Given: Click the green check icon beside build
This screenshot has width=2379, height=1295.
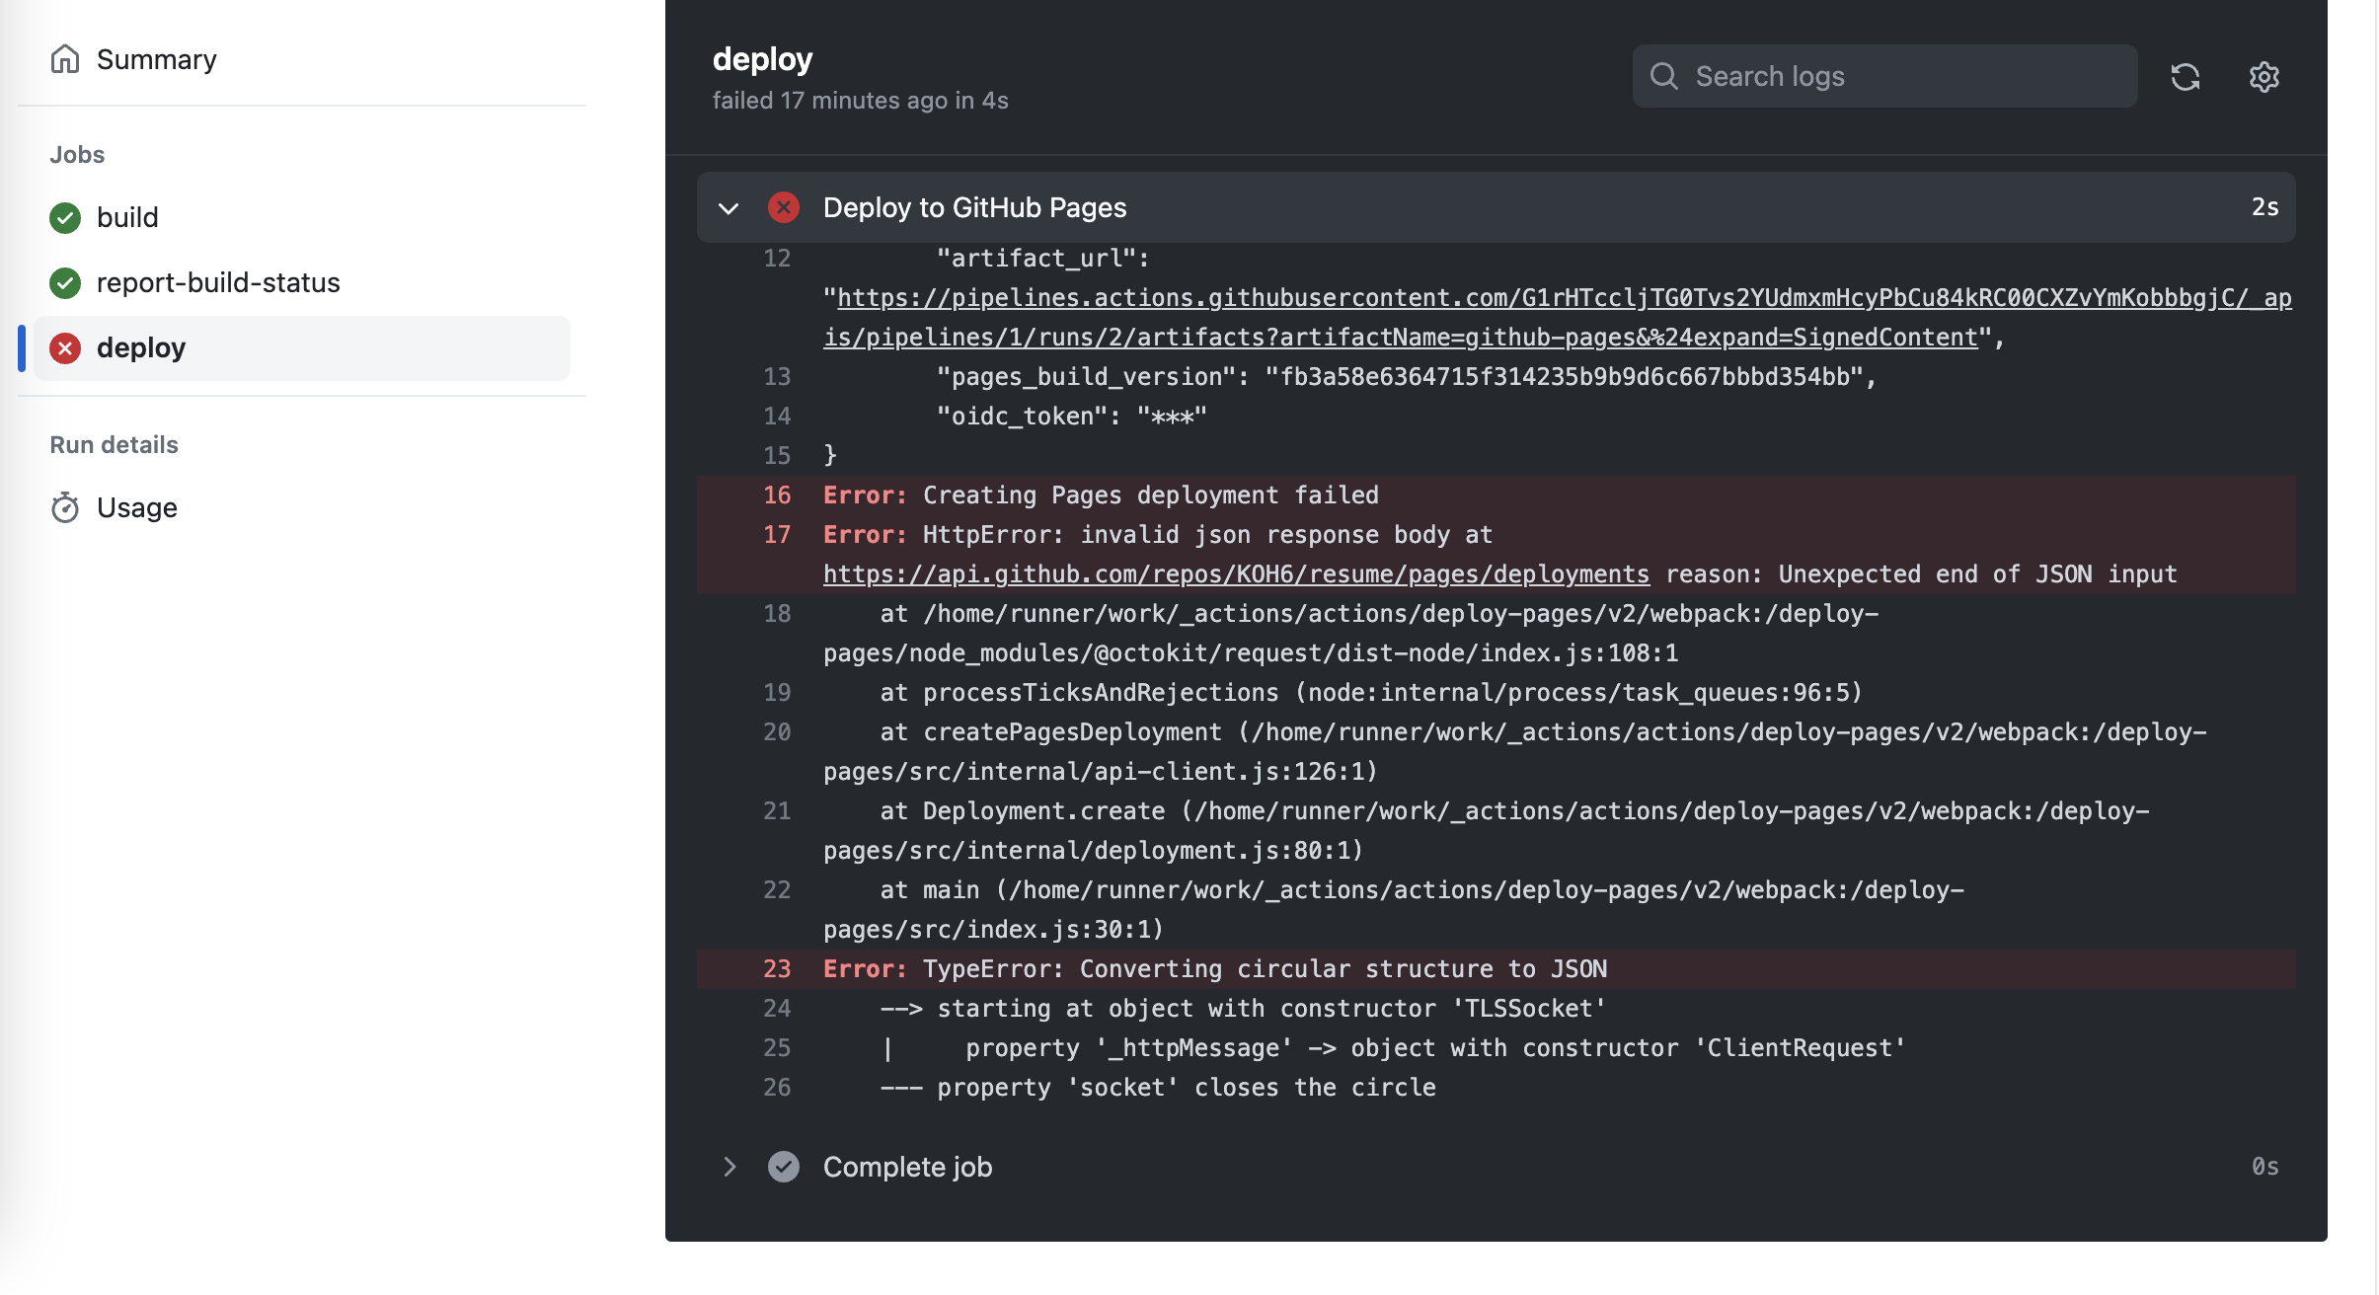Looking at the screenshot, I should (x=65, y=217).
